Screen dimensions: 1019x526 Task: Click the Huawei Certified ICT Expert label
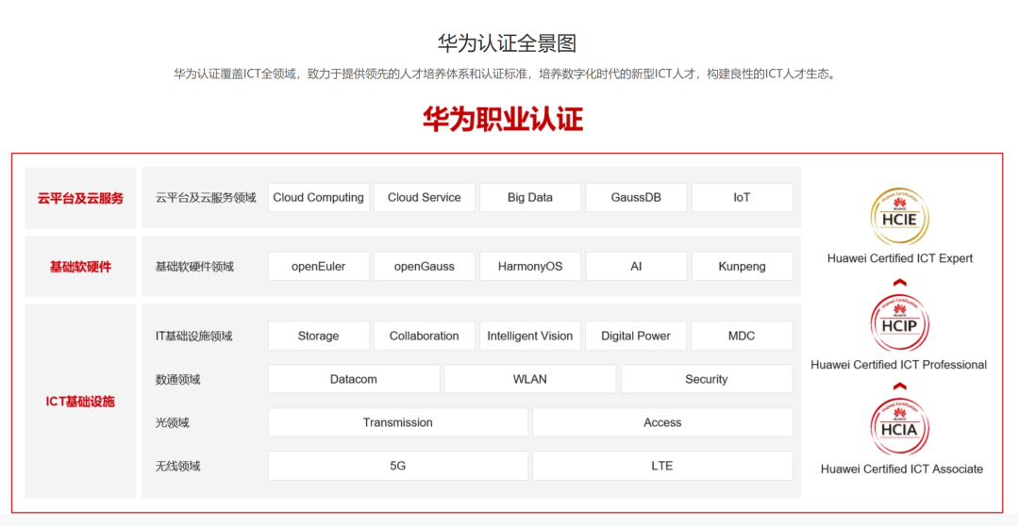899,258
